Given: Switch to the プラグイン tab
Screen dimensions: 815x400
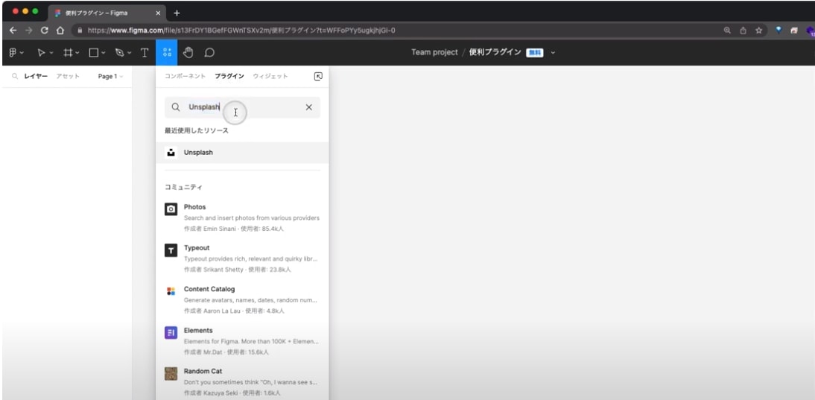Looking at the screenshot, I should (229, 77).
